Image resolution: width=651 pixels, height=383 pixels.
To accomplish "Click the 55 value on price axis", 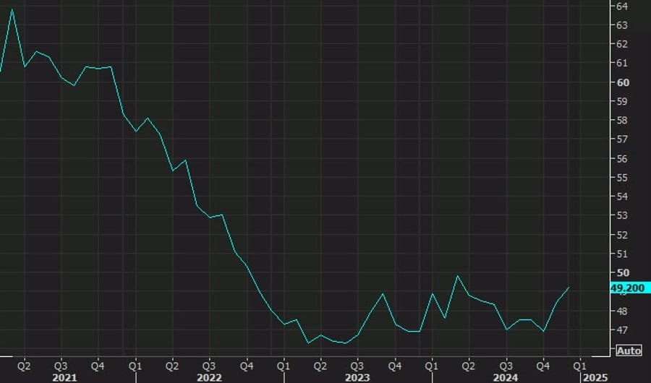I will [x=621, y=178].
